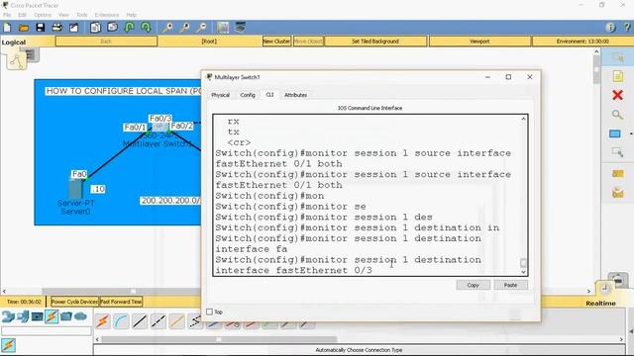This screenshot has height=356, width=634.
Task: Click the Power Cycle Devices button
Action: (x=74, y=302)
